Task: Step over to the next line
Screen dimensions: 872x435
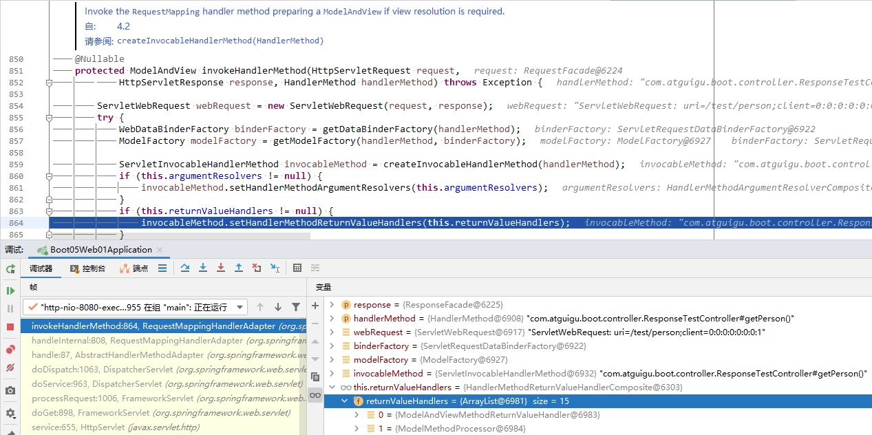Action: pyautogui.click(x=185, y=268)
